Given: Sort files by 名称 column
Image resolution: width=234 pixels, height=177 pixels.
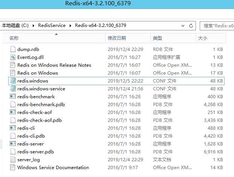Looking at the screenshot, I should click(54, 38).
